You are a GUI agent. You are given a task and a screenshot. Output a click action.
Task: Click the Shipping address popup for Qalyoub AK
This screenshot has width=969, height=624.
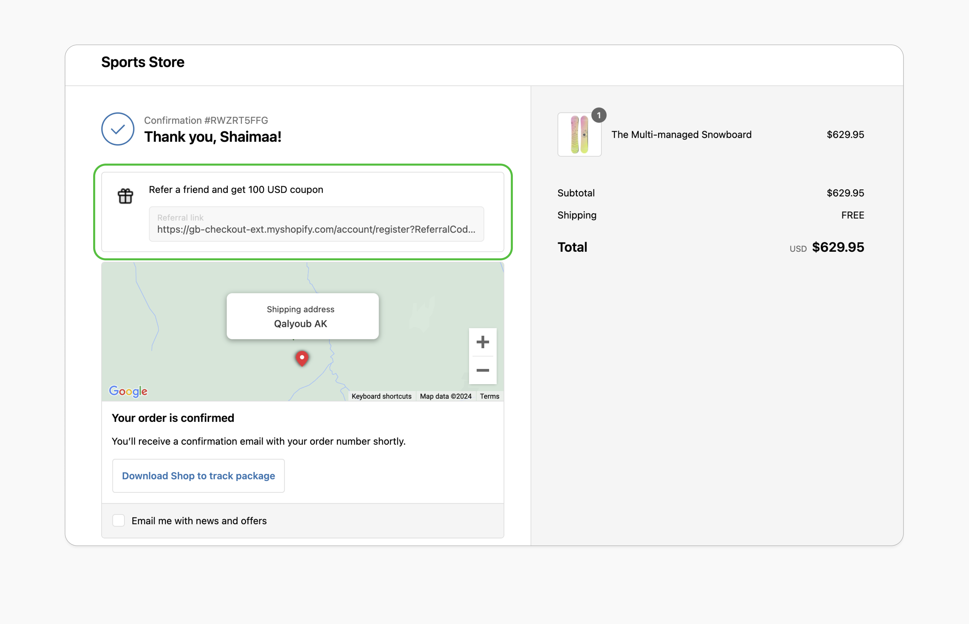pos(302,316)
